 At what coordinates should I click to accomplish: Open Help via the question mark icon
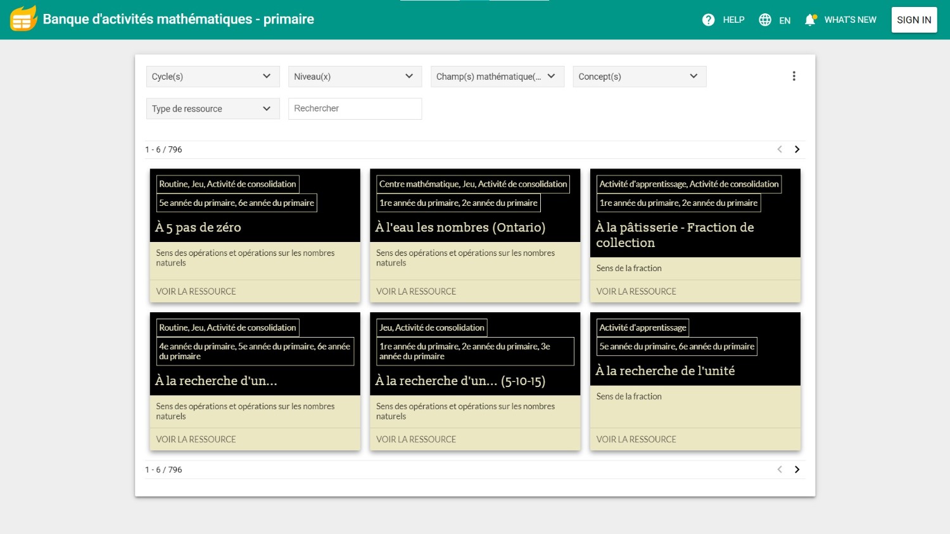click(x=708, y=20)
